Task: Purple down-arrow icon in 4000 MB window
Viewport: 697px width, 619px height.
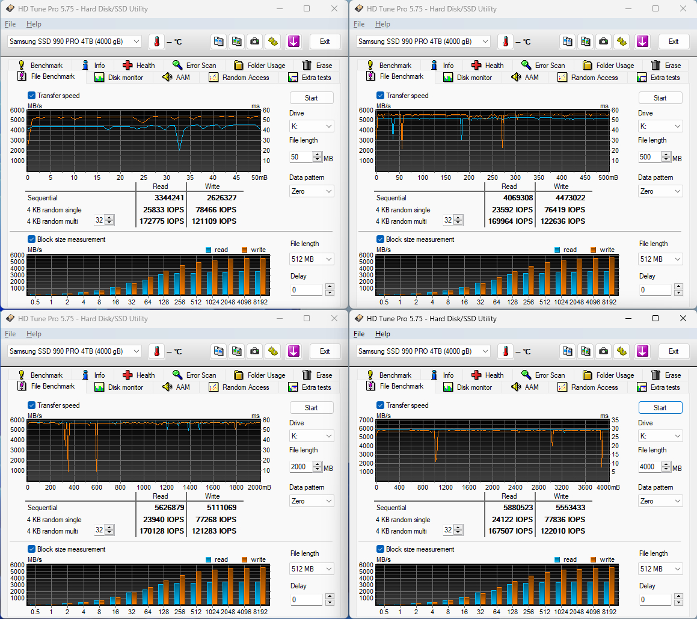Action: tap(642, 351)
